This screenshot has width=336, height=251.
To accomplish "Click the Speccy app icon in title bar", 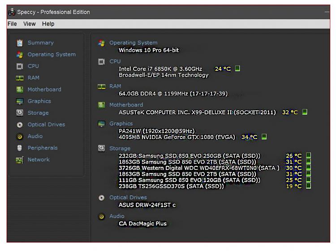I will click(x=12, y=12).
